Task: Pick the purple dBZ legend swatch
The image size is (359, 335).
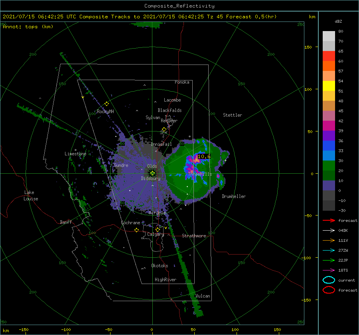Action: pyautogui.click(x=329, y=135)
